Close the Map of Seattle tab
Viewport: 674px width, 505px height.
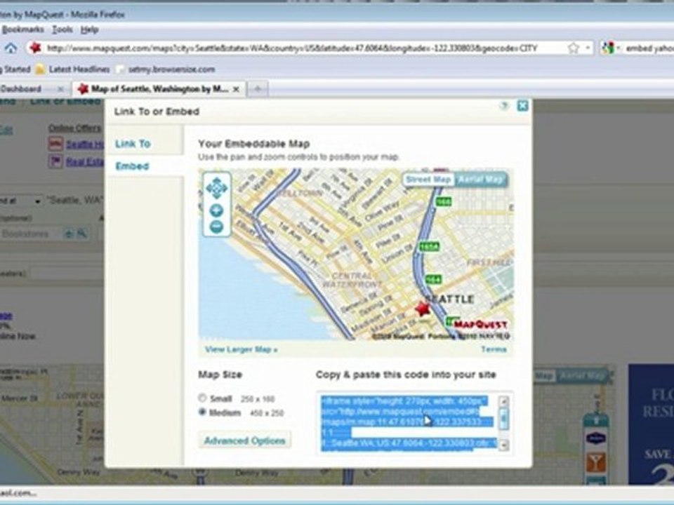coord(236,89)
